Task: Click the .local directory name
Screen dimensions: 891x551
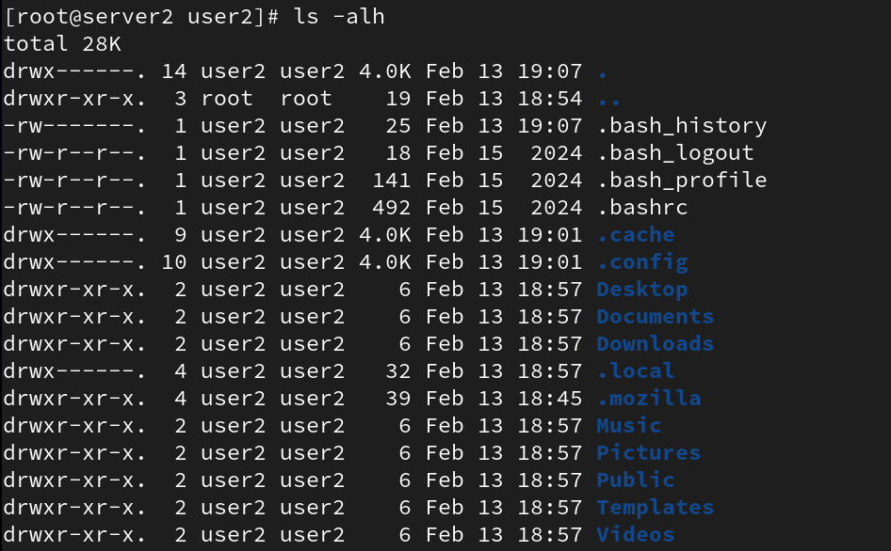Action: (636, 370)
